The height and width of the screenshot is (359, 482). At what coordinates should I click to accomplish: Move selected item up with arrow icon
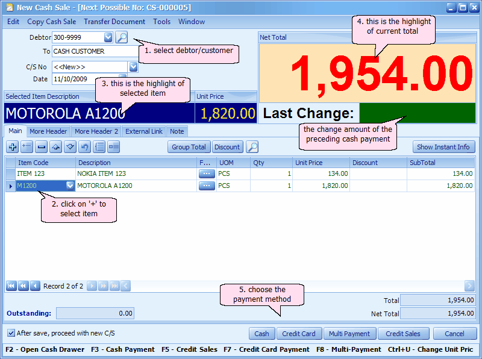coord(55,147)
